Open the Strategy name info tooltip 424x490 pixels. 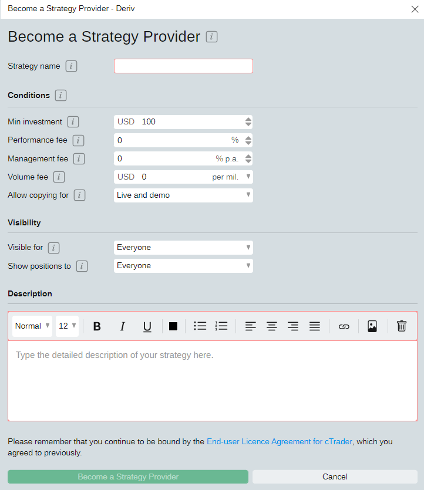pos(71,66)
